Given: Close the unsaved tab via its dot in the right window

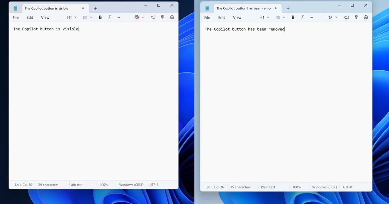Looking at the screenshot, I should click(x=276, y=8).
